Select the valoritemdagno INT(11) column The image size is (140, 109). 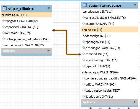tap(110, 60)
